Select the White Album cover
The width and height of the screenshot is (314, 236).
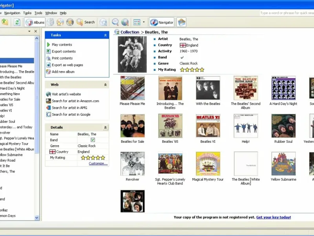246,164
